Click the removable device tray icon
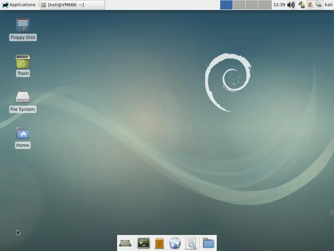334x251 pixels. (319, 5)
